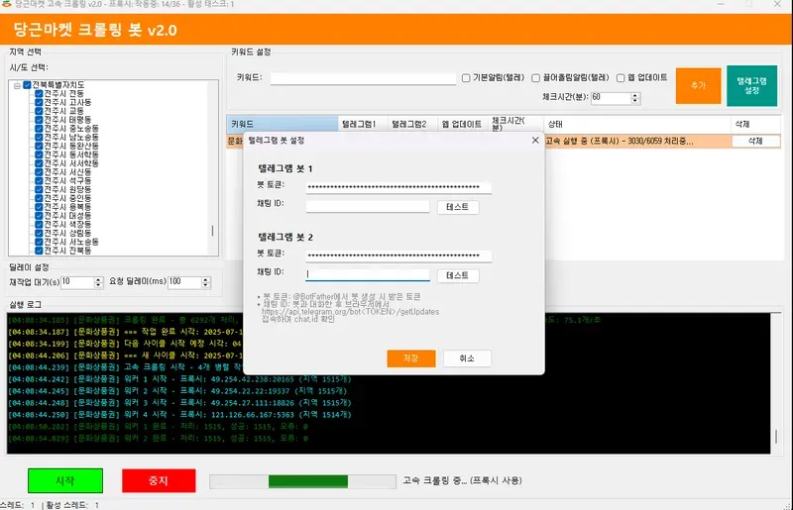
Task: Click the 채팅 ID field of 텔레그램 봇 2
Action: pos(368,274)
